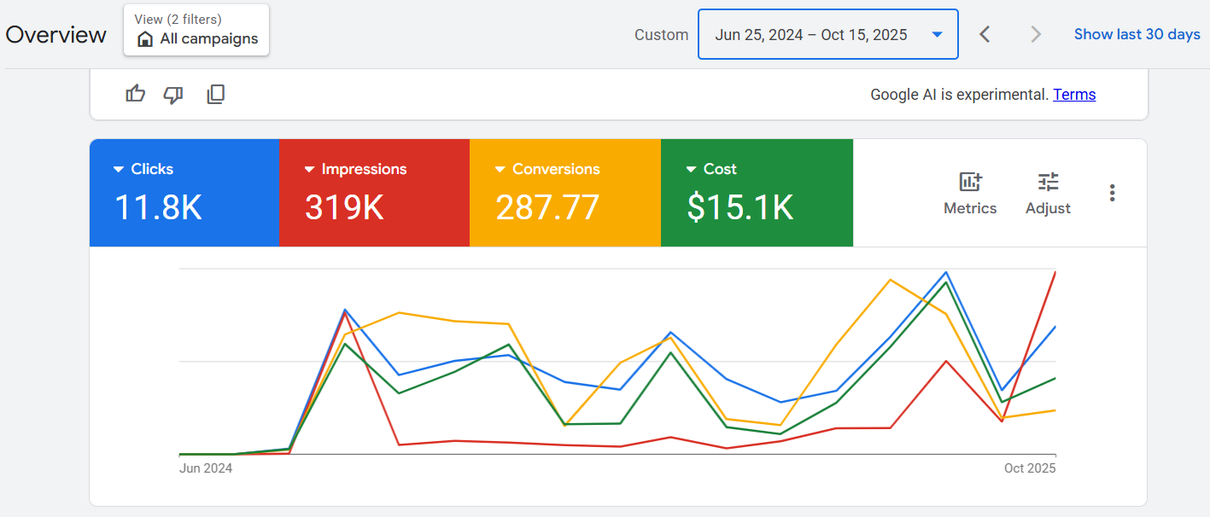Expand the Clicks metric dropdown
This screenshot has height=517, width=1210.
point(119,170)
